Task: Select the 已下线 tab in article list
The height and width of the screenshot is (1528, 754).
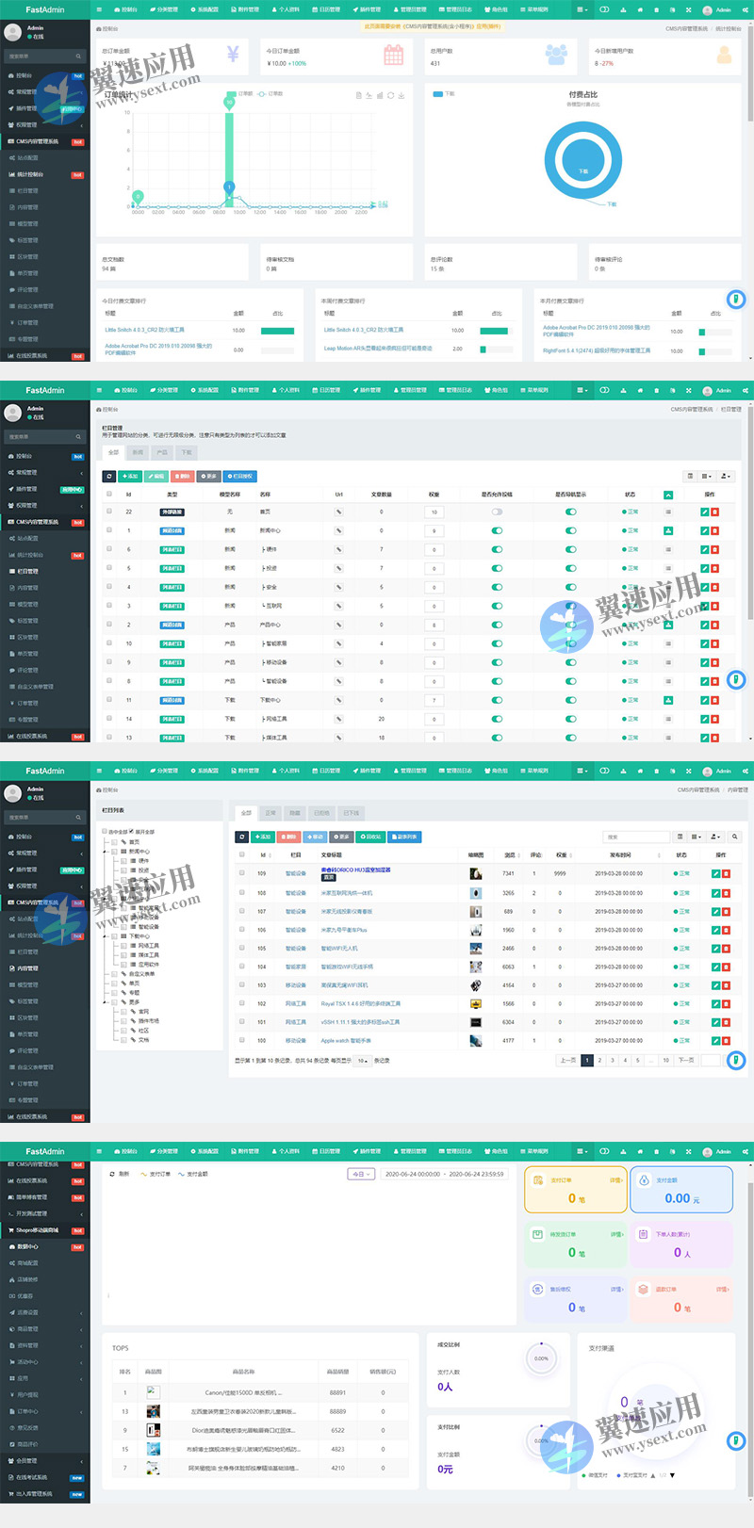Action: 351,812
